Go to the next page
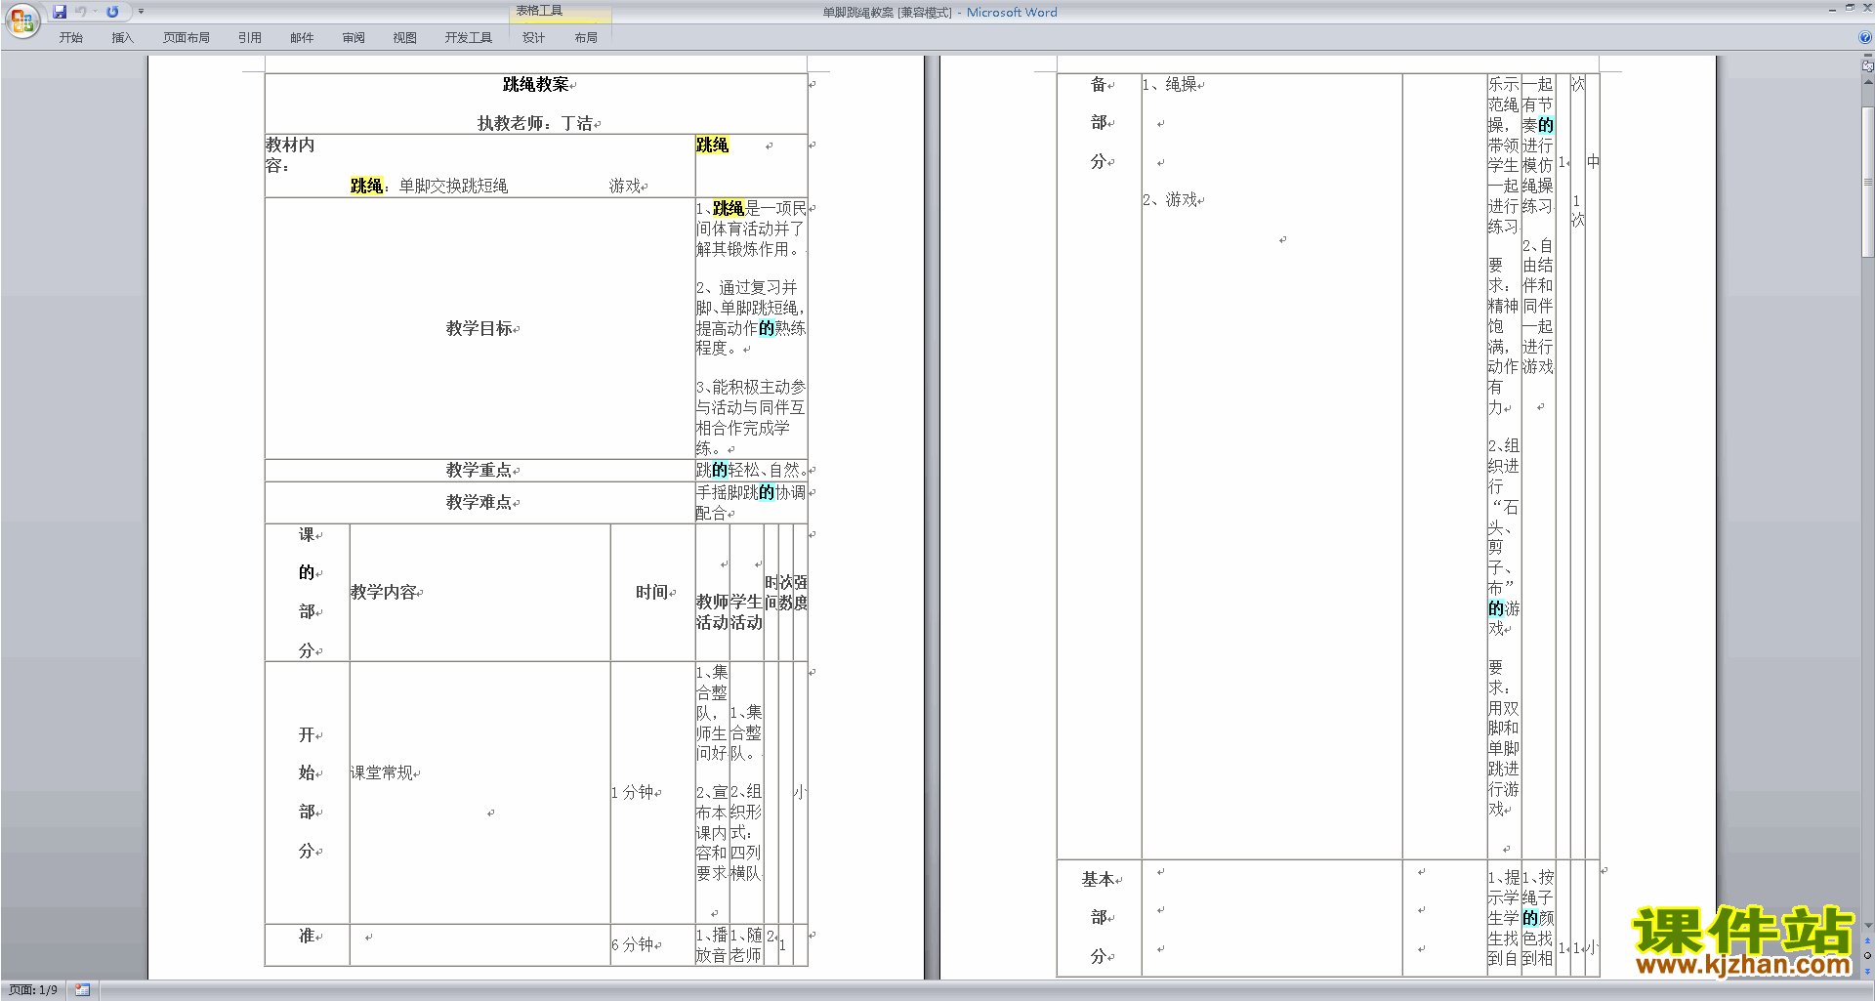This screenshot has height=1001, width=1875. pyautogui.click(x=1867, y=971)
